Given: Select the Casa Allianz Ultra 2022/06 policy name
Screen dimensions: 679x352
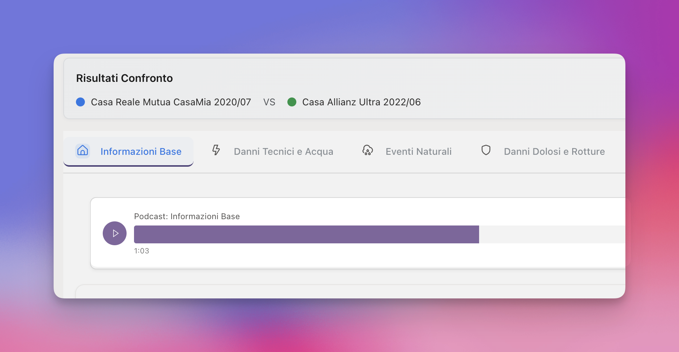Looking at the screenshot, I should (x=361, y=102).
